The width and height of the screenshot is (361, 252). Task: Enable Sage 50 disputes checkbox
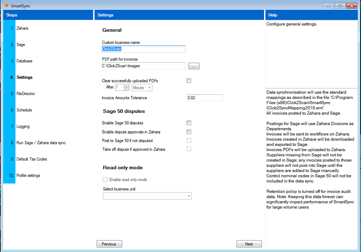pos(189,123)
